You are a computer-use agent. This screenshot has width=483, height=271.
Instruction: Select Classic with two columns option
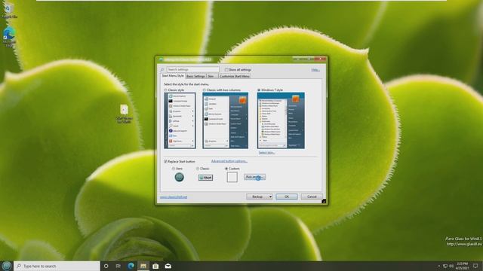click(x=205, y=90)
